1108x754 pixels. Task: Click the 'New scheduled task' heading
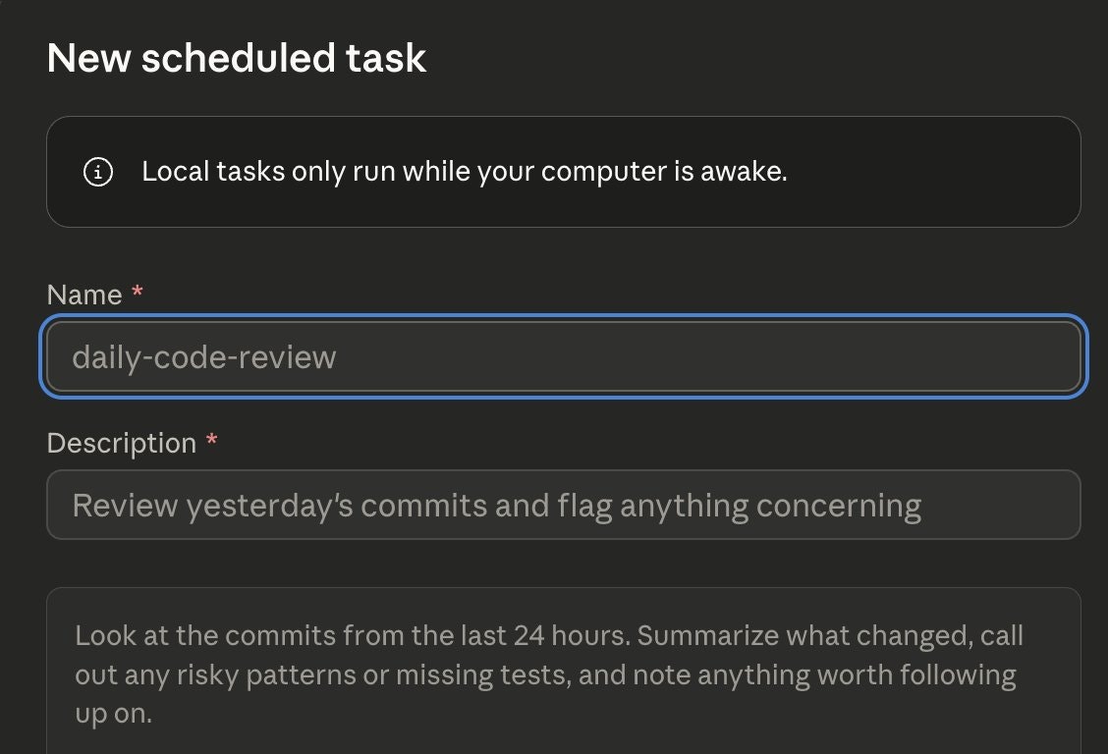click(238, 58)
